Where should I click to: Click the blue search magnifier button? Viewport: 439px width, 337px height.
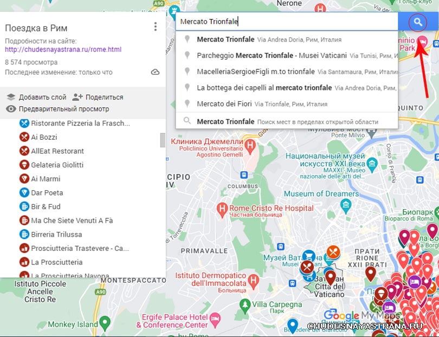(418, 22)
